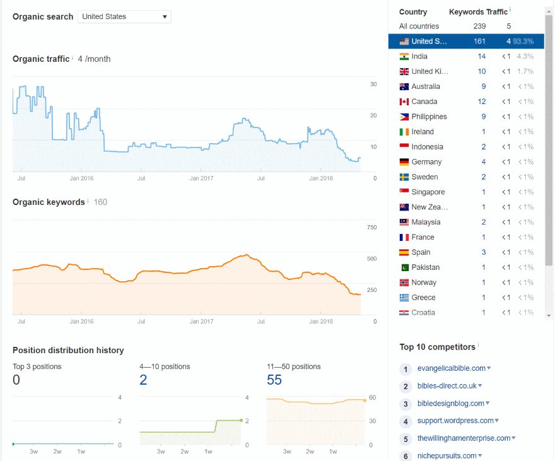
Task: Expand the support.wordpress.com dropdown arrow
Action: (x=496, y=421)
